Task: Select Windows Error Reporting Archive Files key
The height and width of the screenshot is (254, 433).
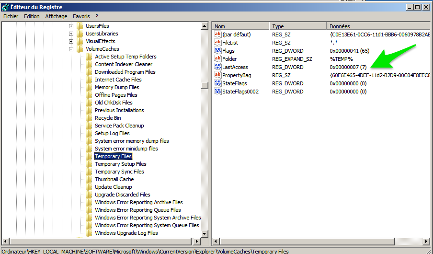Action: pos(138,202)
